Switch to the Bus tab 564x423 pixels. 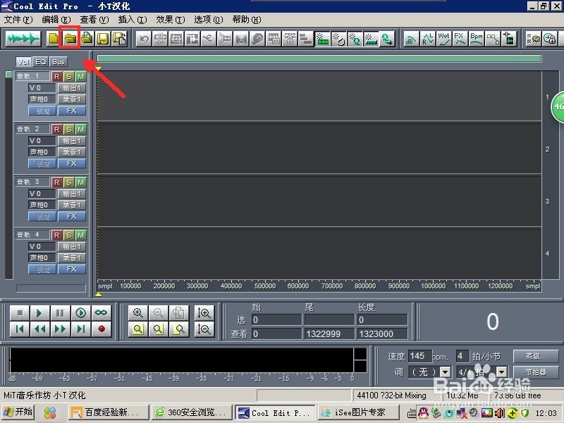coord(59,62)
